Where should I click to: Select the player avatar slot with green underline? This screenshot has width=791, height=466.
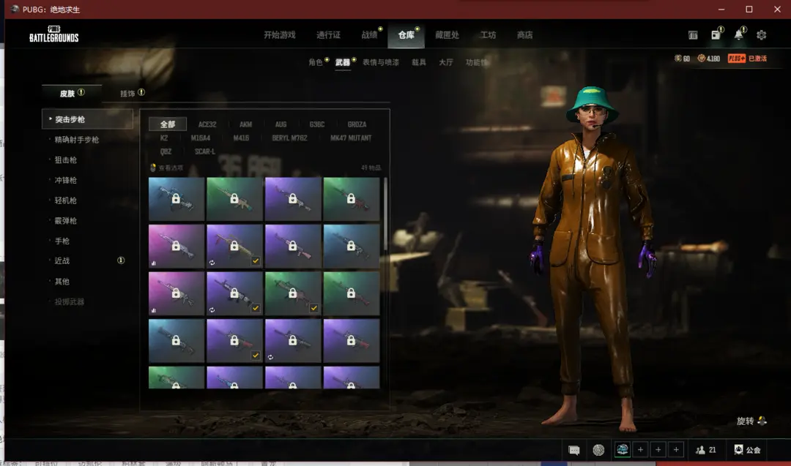click(x=623, y=449)
